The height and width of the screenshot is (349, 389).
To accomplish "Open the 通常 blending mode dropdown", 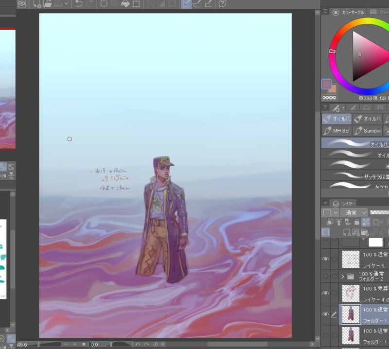I will 354,213.
